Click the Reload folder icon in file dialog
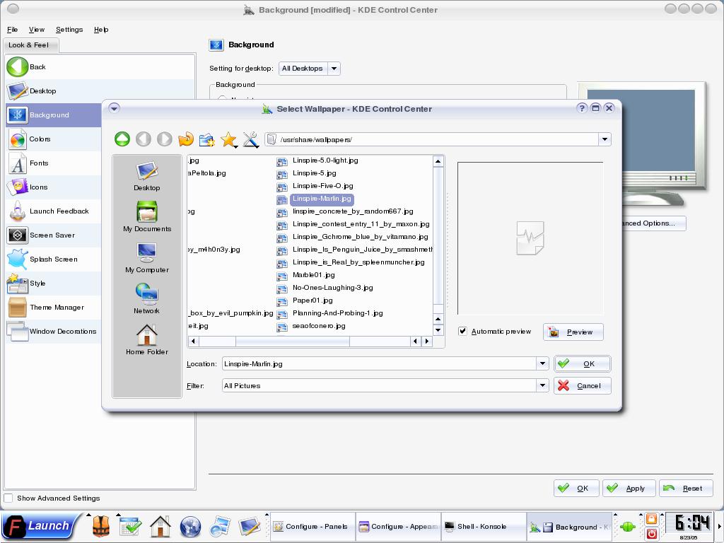The width and height of the screenshot is (724, 543). coord(186,139)
